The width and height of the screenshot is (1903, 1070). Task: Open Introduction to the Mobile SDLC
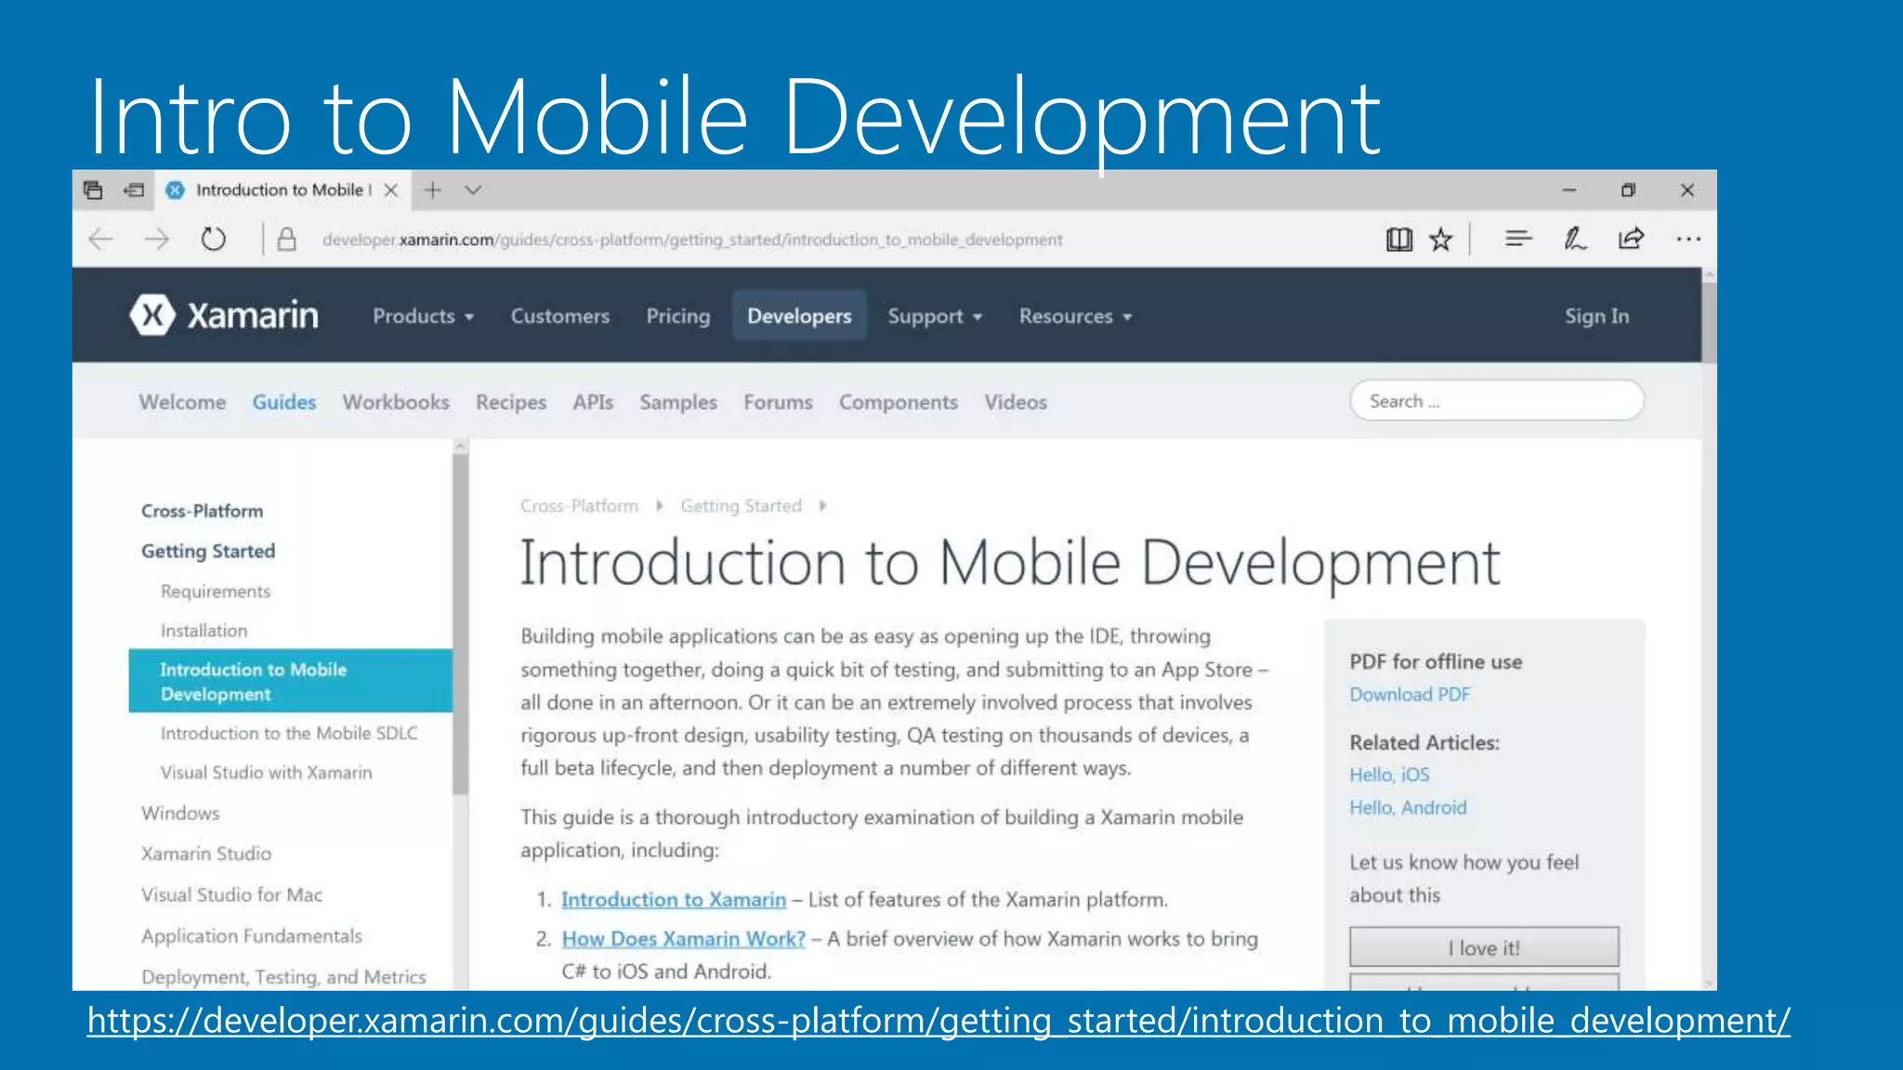coord(289,733)
